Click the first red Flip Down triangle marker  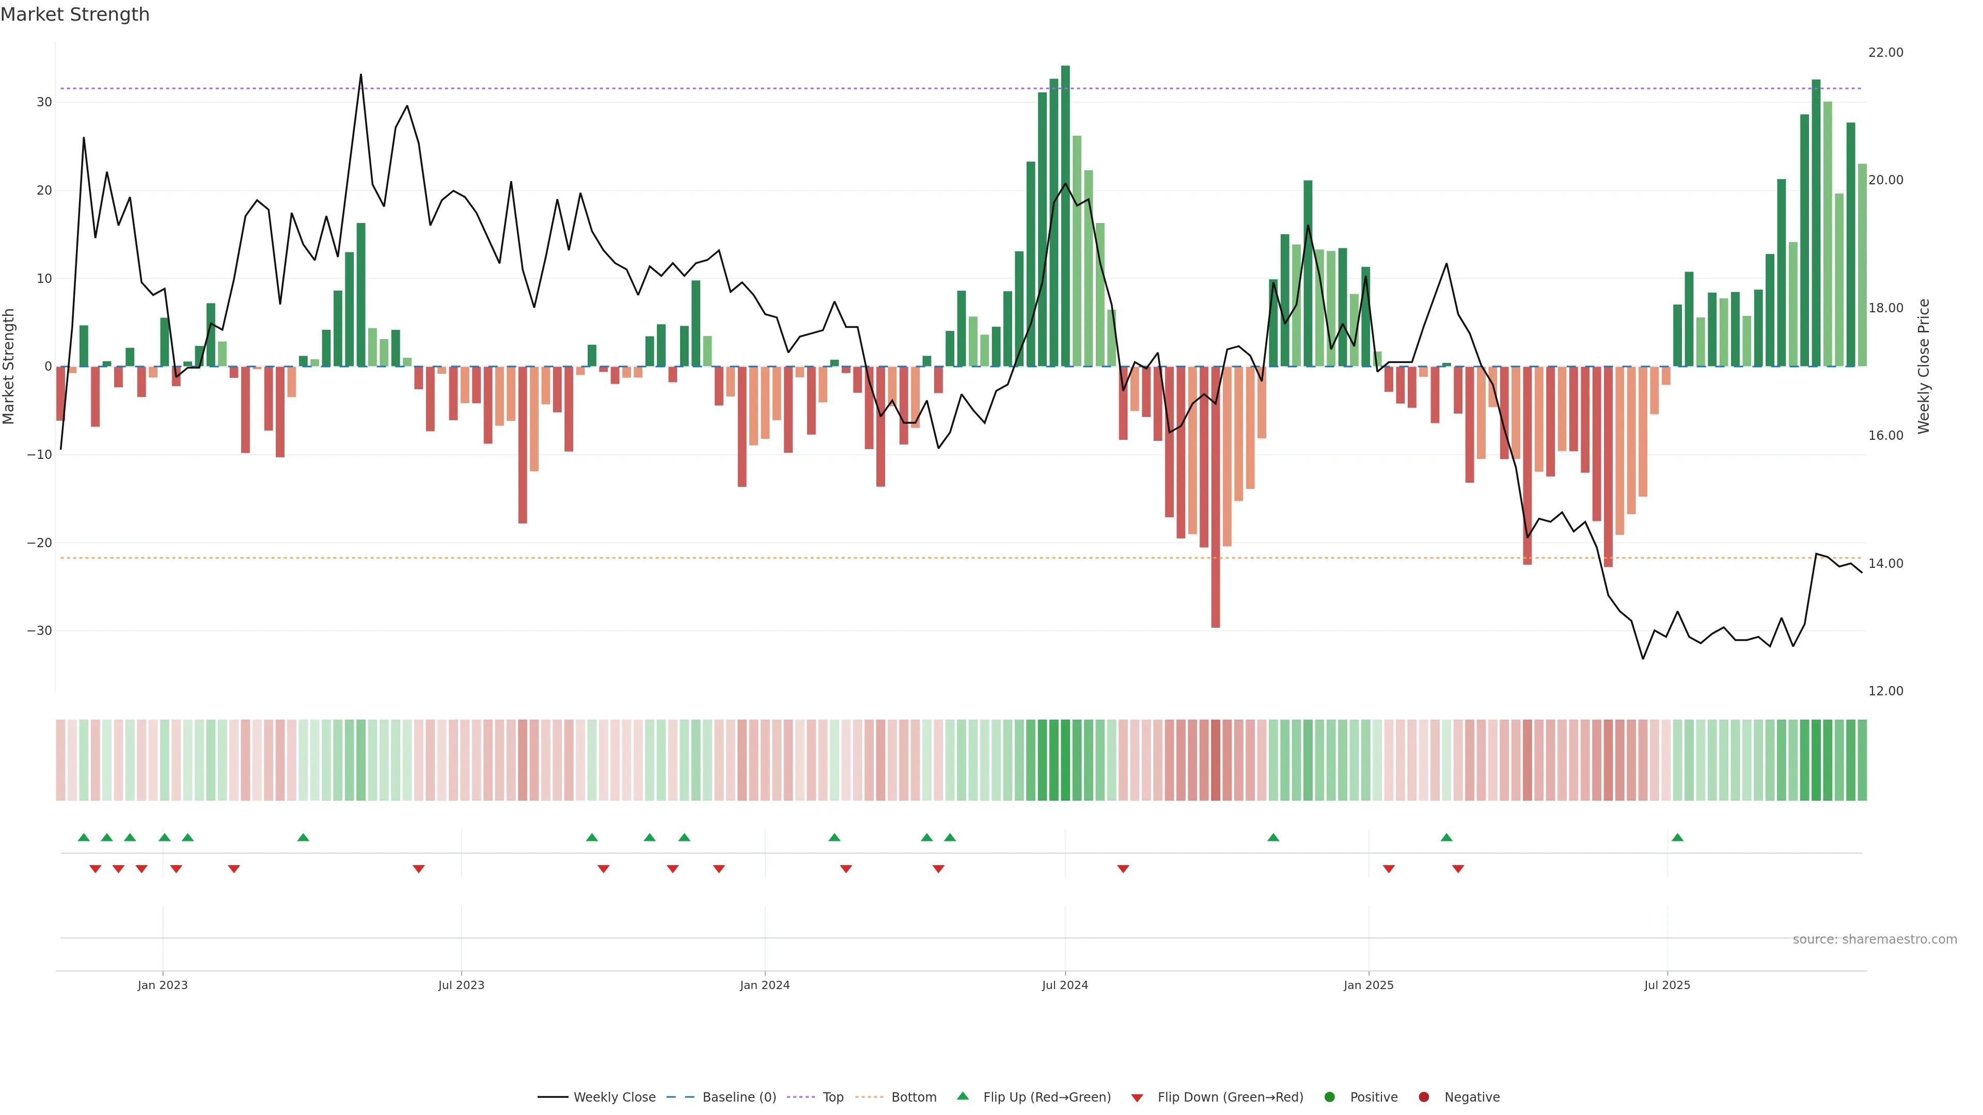coord(96,869)
